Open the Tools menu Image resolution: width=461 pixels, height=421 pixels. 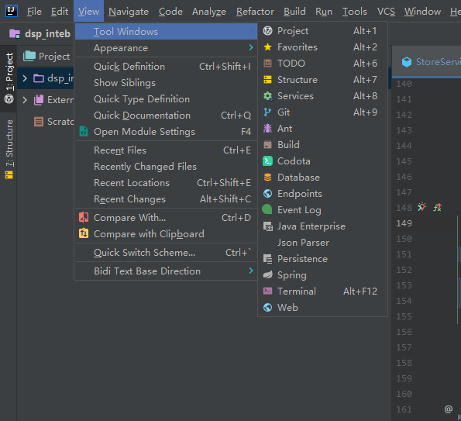point(355,12)
